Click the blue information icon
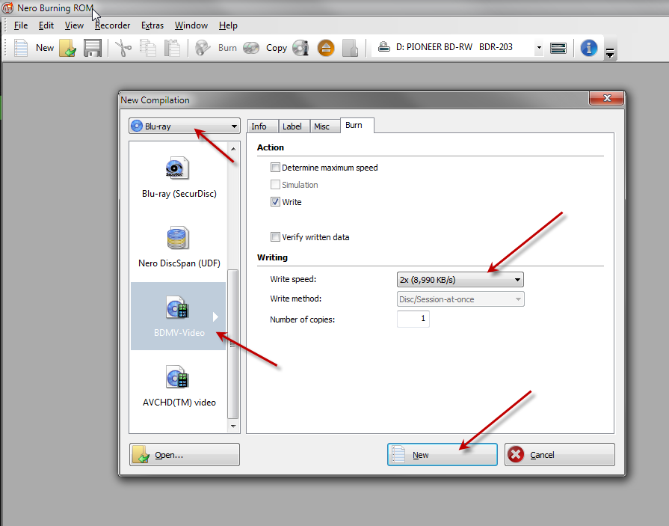669x526 pixels. pyautogui.click(x=589, y=48)
